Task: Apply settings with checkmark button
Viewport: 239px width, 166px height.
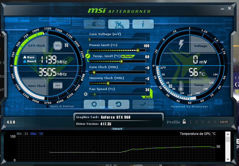Action: pyautogui.click(x=143, y=104)
